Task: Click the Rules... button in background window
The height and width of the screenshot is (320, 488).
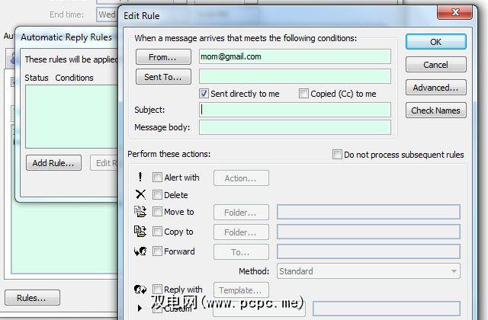Action: (32, 298)
